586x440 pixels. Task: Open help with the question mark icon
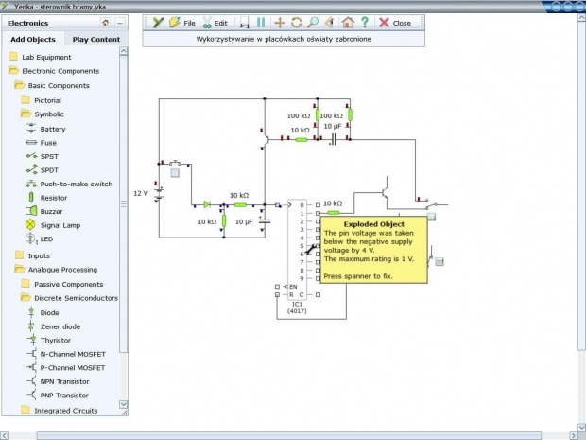tap(365, 23)
